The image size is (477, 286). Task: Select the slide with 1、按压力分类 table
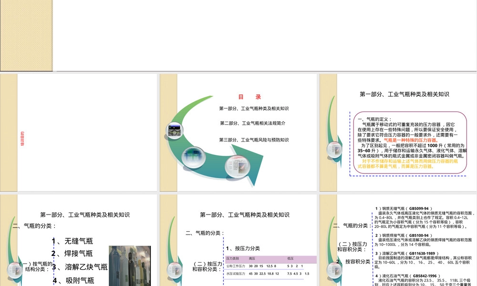coord(238,240)
